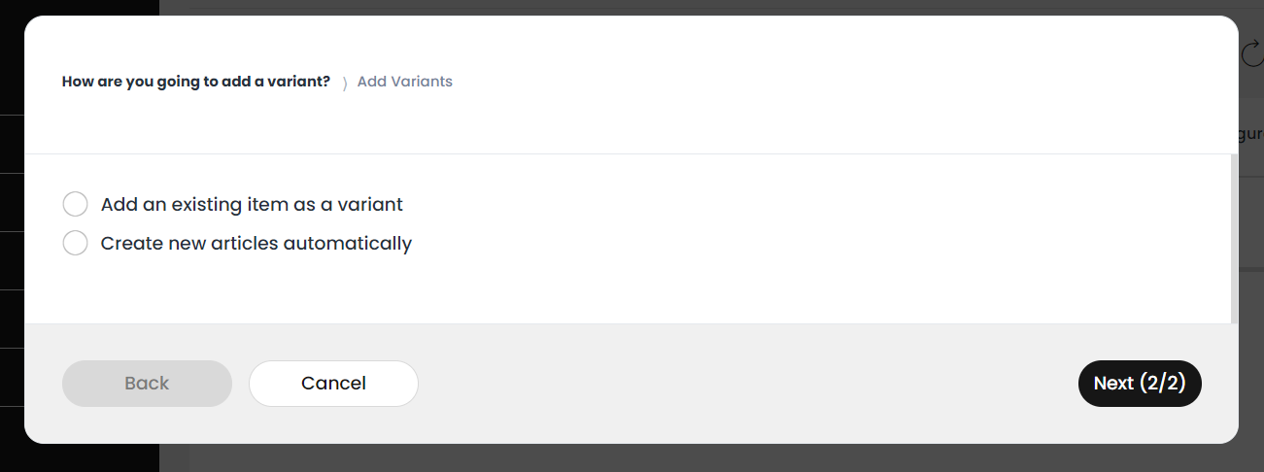The width and height of the screenshot is (1264, 472).
Task: Cancel the add variant wizard
Action: 333,384
